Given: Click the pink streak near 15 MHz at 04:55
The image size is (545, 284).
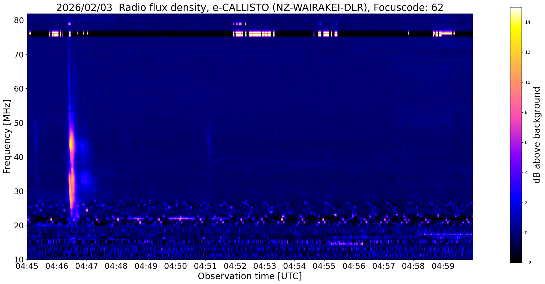Looking at the screenshot, I should click(347, 244).
